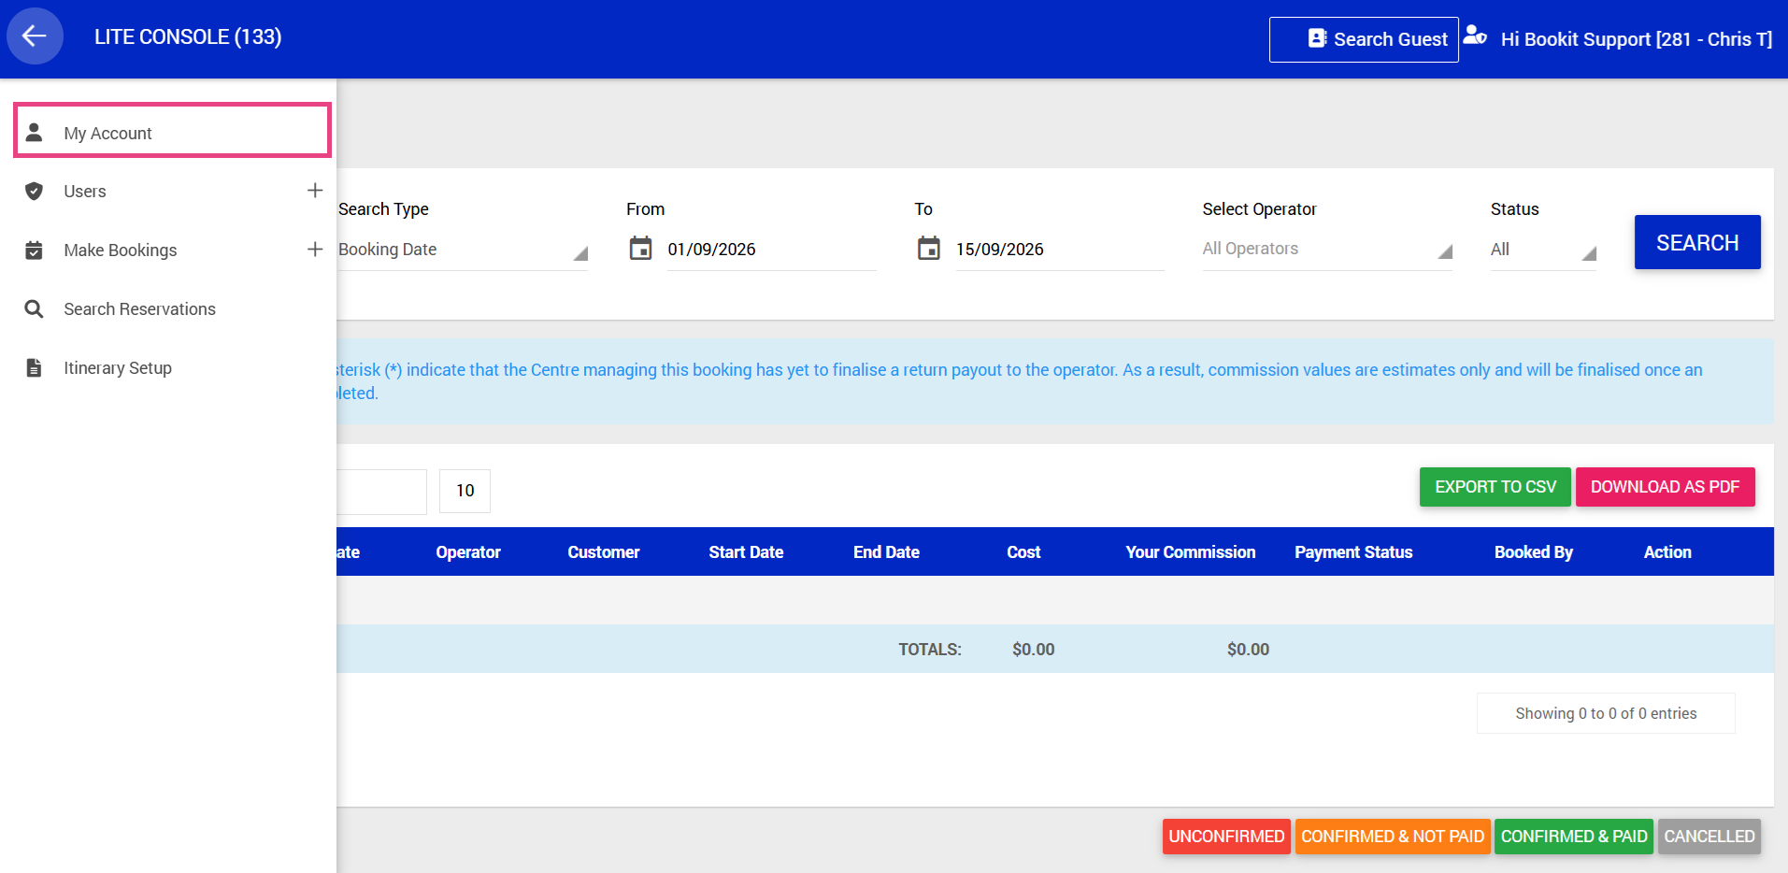Click the SEARCH button

click(x=1697, y=242)
